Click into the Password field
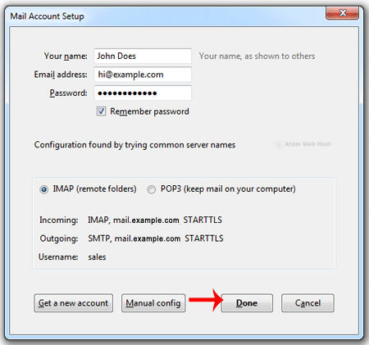This screenshot has width=369, height=345. point(143,93)
